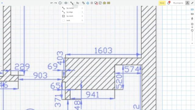
Task: Select the 65 dimension label
Action: (55, 86)
